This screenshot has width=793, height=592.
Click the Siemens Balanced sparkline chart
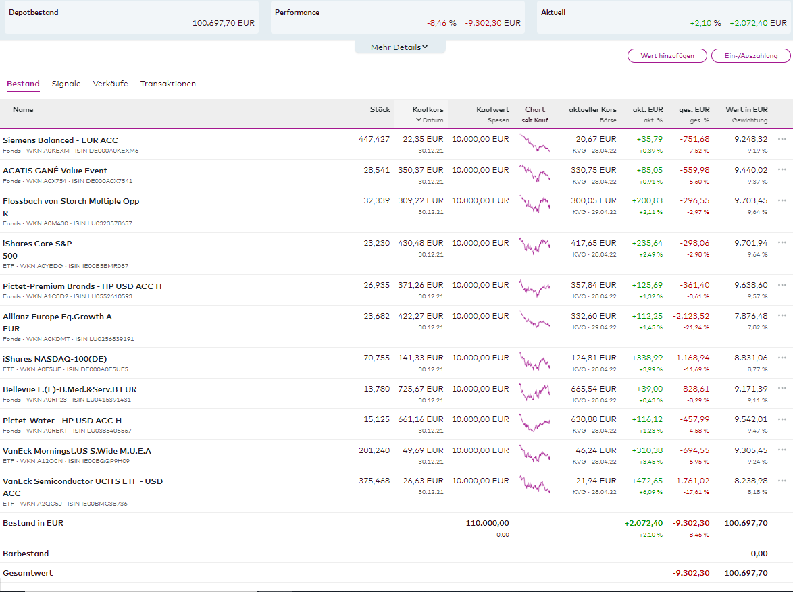534,143
